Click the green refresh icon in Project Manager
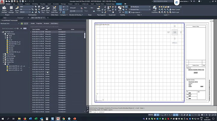The width and height of the screenshot is (217, 121). [x=22, y=24]
